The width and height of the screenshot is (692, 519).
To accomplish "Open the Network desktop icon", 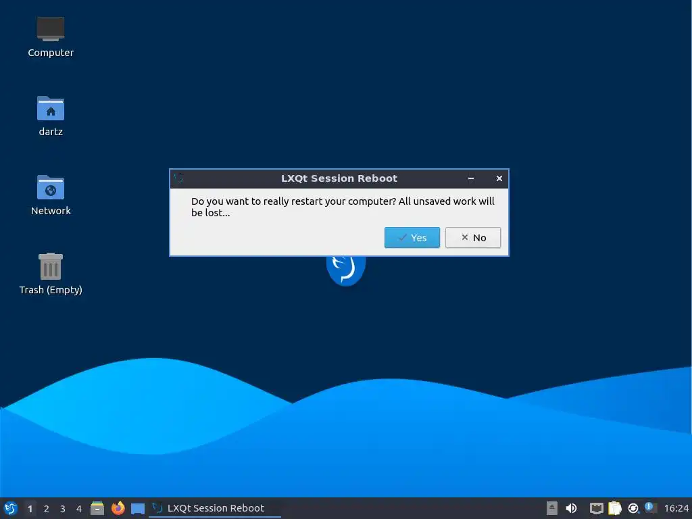I will coord(50,195).
